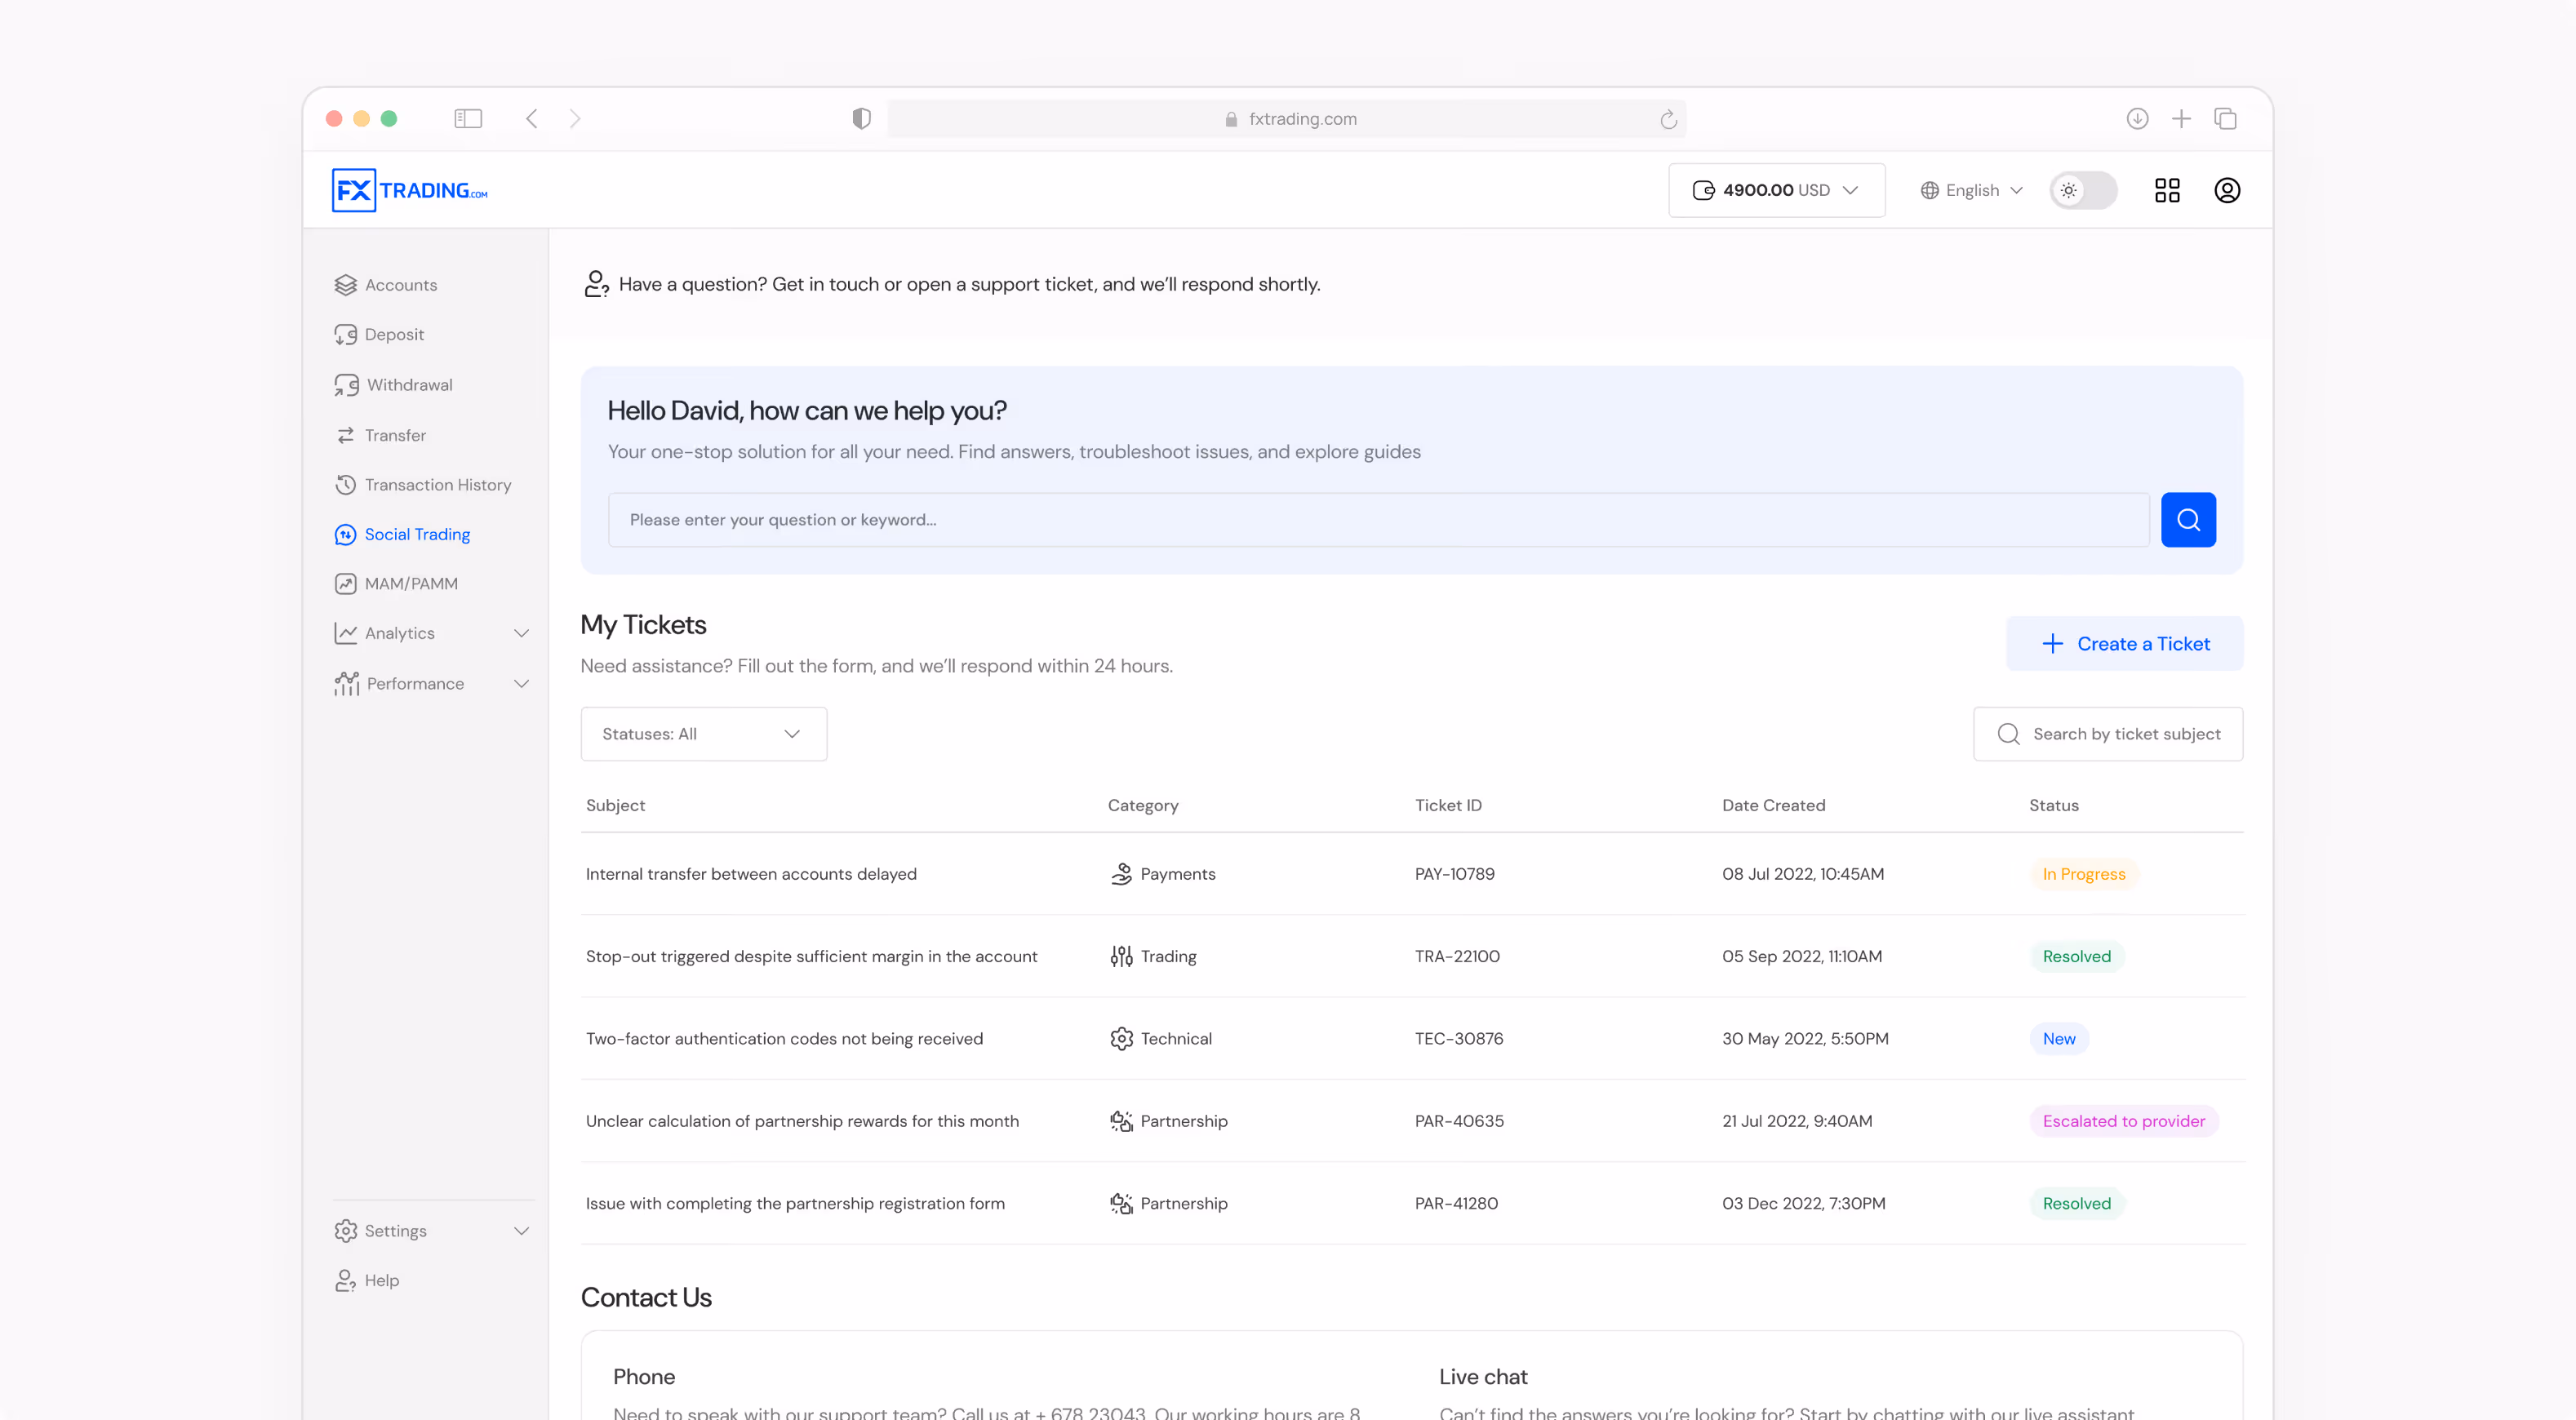Open Withdrawal in the sidebar
Image resolution: width=2576 pixels, height=1420 pixels.
[x=393, y=385]
